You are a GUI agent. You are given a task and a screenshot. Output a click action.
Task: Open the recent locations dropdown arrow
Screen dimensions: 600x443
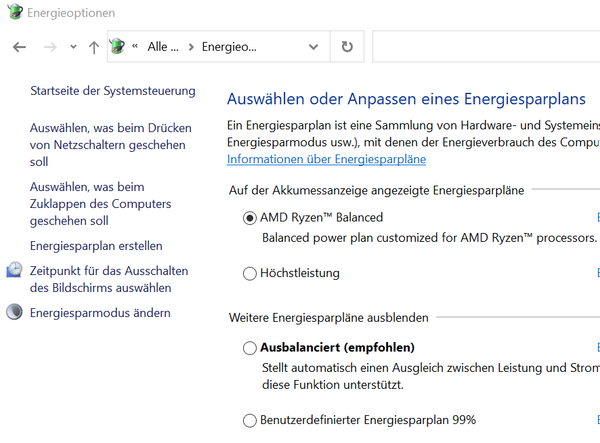tap(73, 47)
